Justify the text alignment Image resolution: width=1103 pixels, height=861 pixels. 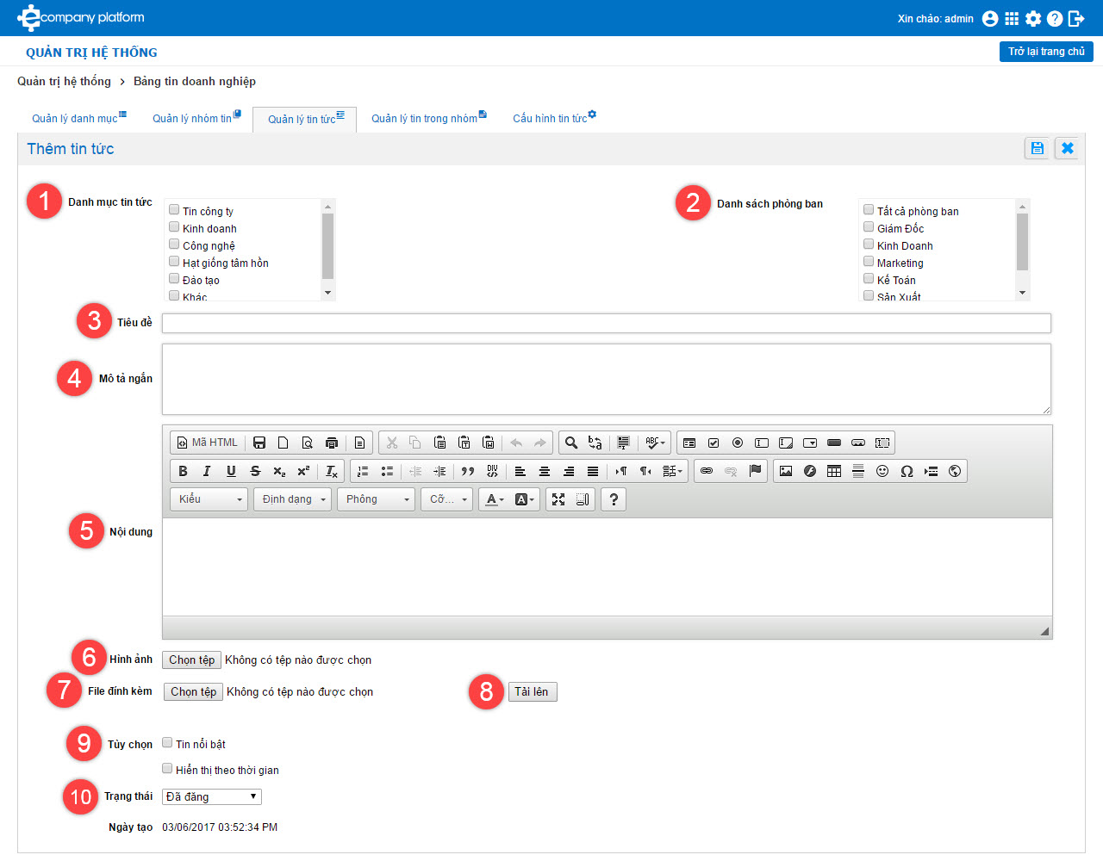click(x=593, y=471)
